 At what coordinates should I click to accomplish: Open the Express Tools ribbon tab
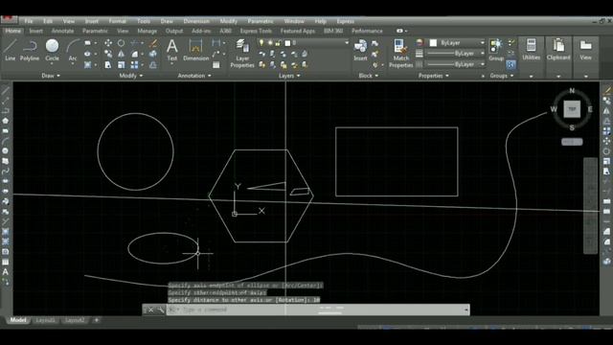pos(256,31)
